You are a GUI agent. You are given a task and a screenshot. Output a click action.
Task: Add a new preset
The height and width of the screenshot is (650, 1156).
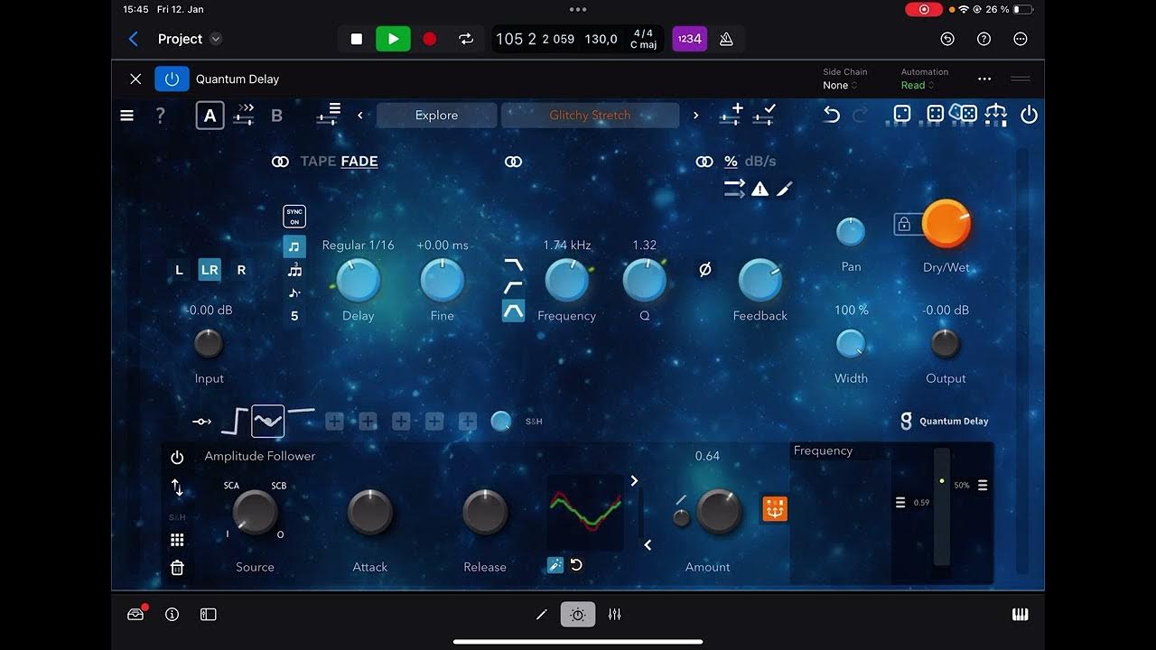732,114
